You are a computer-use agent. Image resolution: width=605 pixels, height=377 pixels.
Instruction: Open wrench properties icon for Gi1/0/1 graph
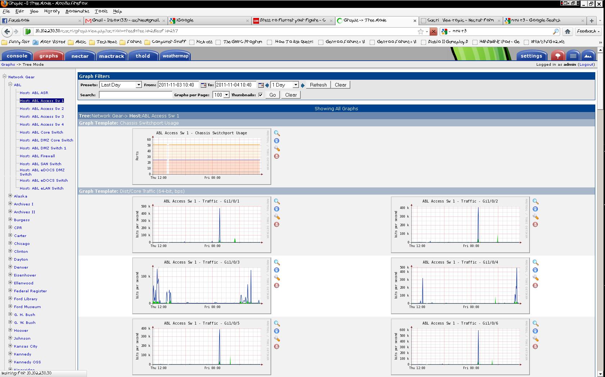point(277,217)
